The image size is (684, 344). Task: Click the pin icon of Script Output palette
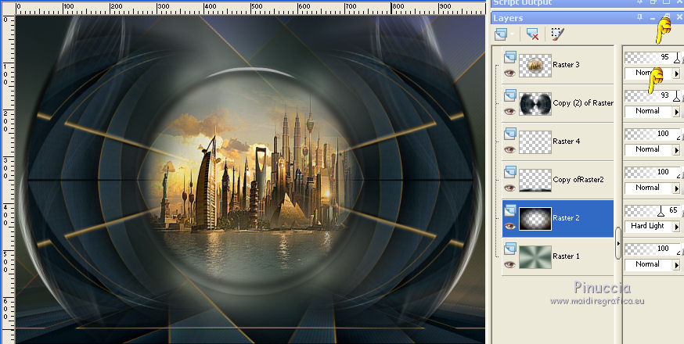pos(640,2)
